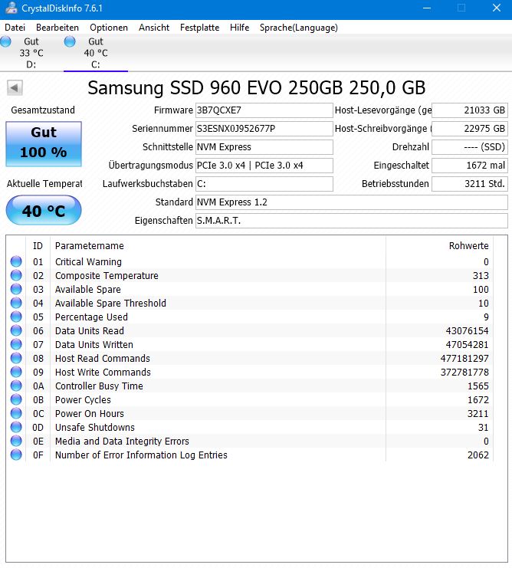Click the previous disk arrow button
Viewport: 512px width, 568px height.
click(x=15, y=87)
